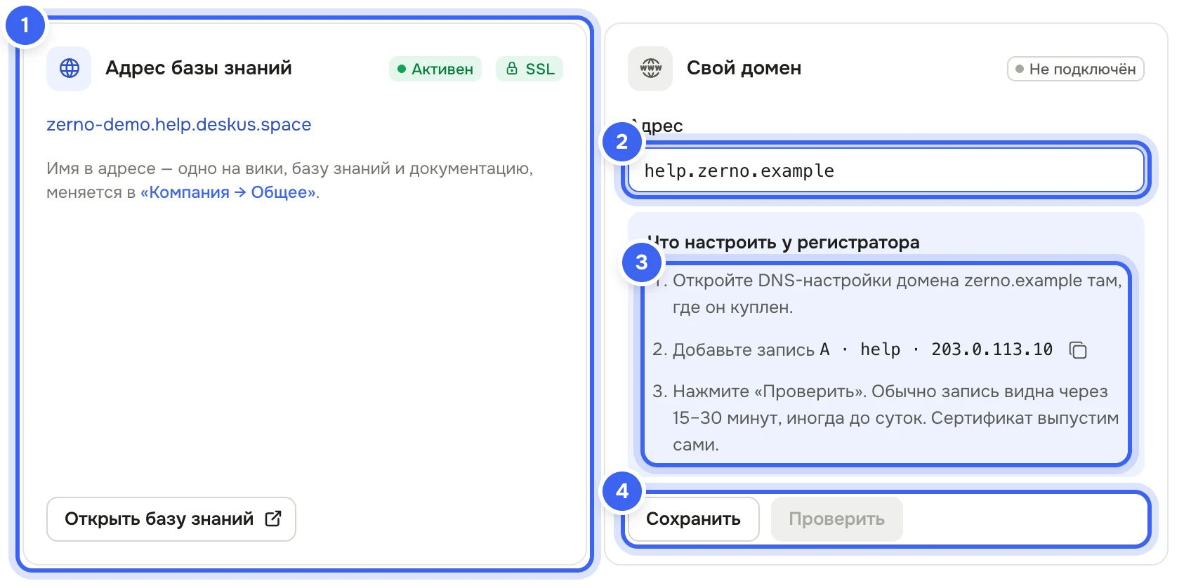Click the Не подключён status badge
This screenshot has width=1191, height=588.
pos(1075,69)
